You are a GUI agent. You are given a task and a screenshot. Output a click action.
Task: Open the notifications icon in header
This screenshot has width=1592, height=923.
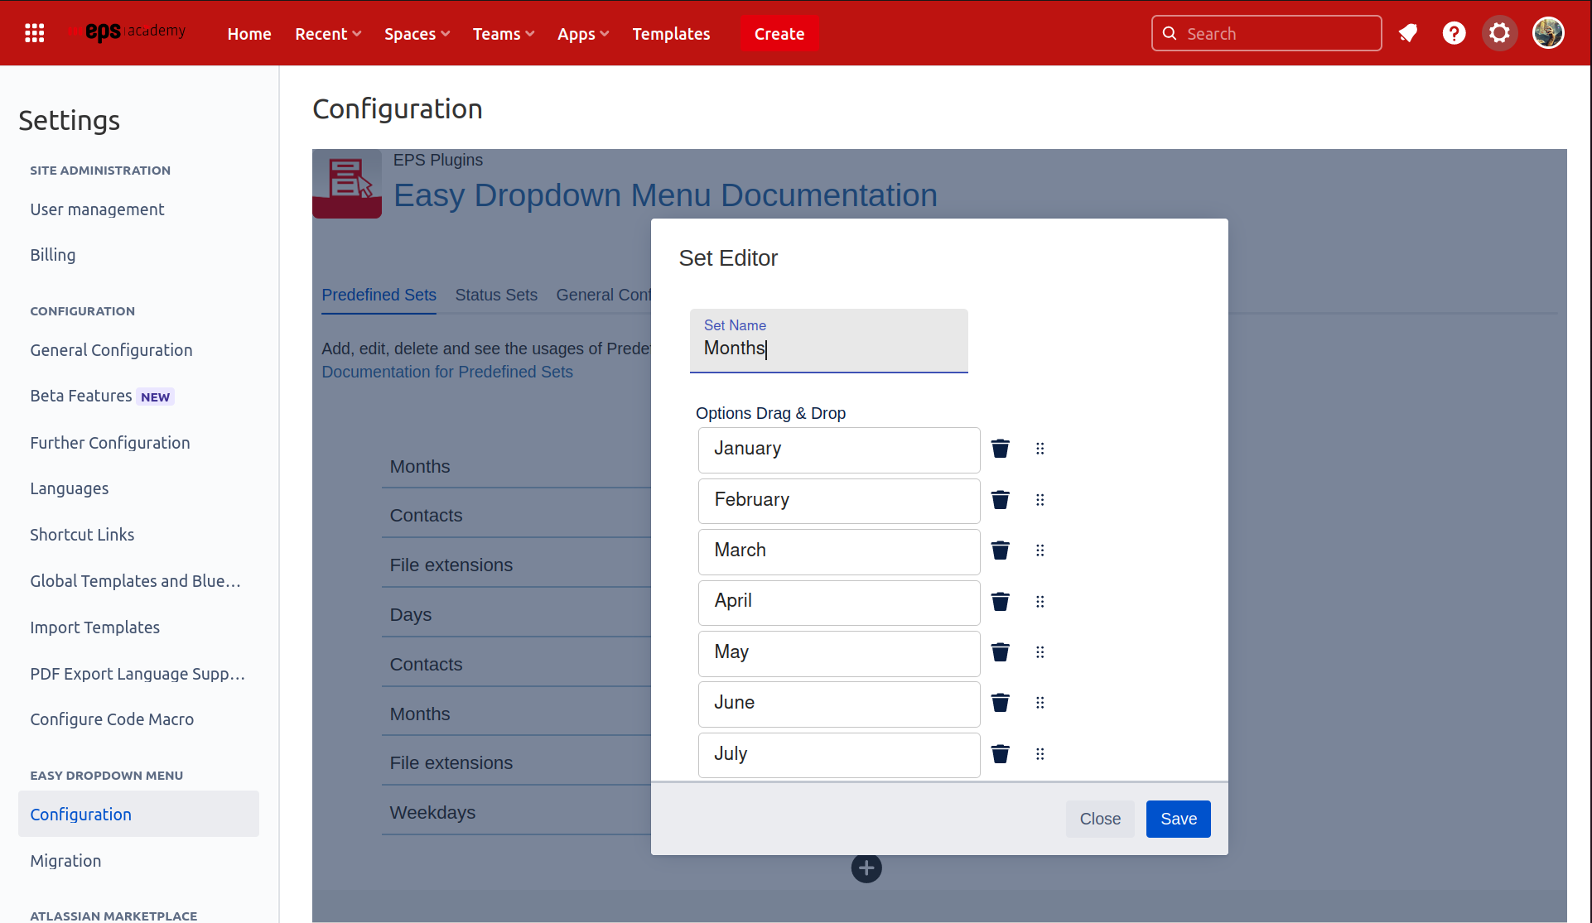click(x=1408, y=33)
